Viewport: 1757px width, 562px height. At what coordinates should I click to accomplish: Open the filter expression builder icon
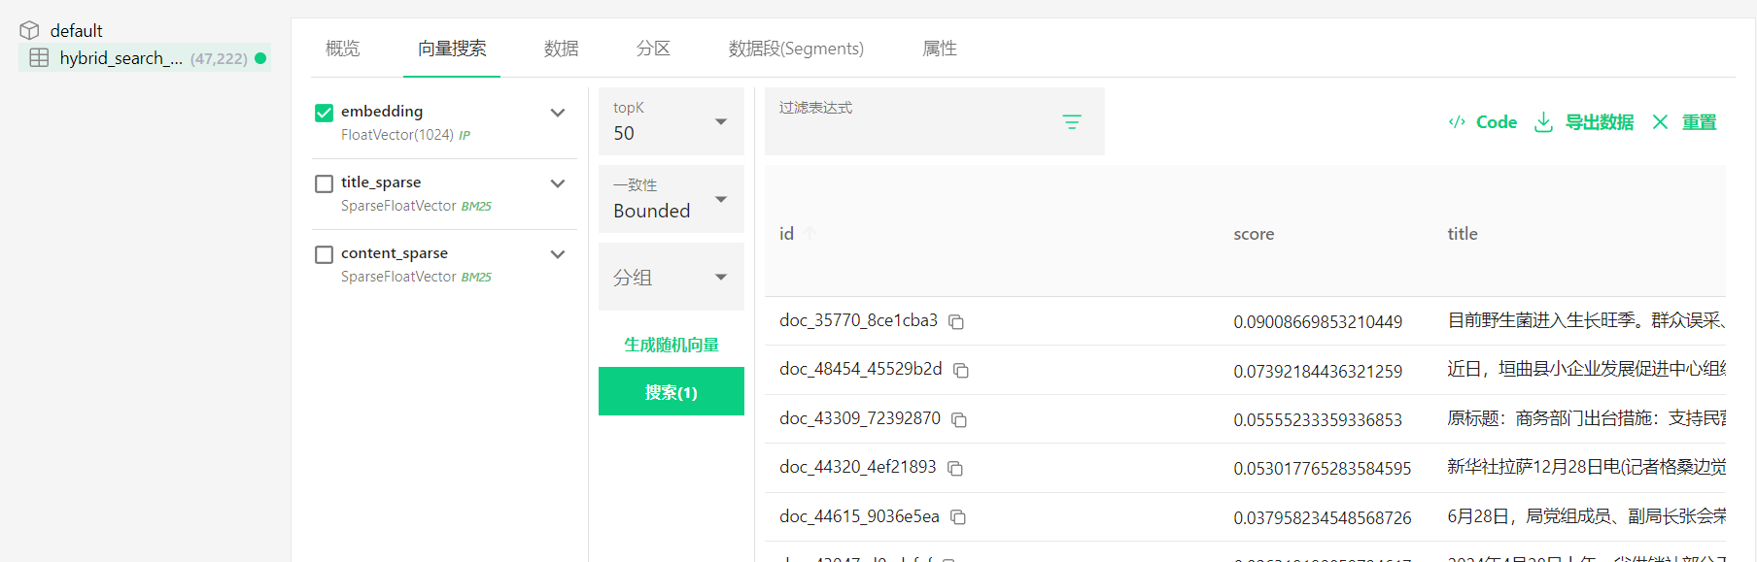pyautogui.click(x=1071, y=122)
